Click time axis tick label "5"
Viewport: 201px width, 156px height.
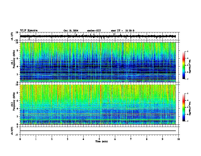(99, 139)
